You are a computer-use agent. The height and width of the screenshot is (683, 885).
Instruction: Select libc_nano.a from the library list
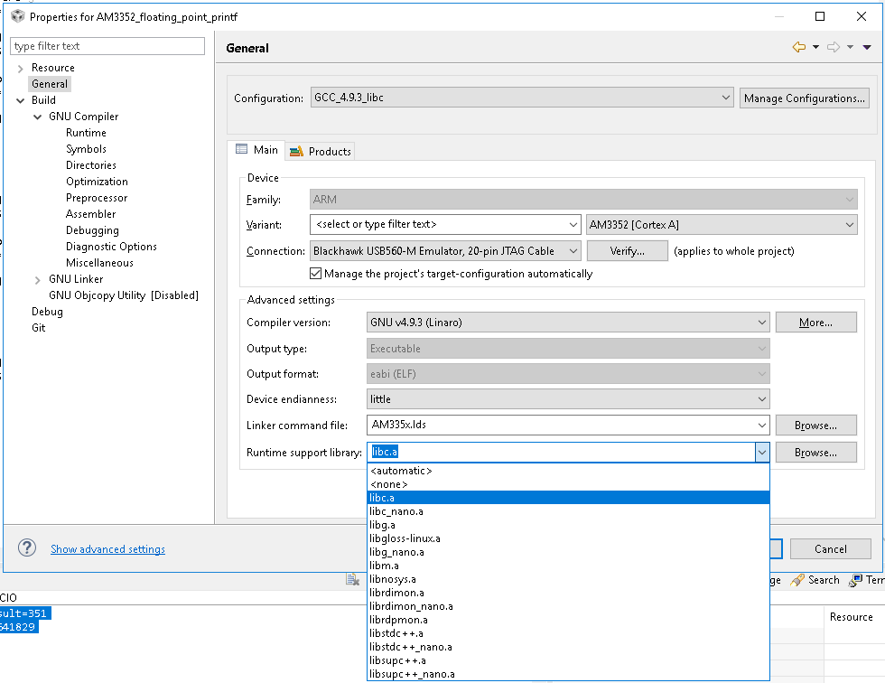(x=396, y=511)
